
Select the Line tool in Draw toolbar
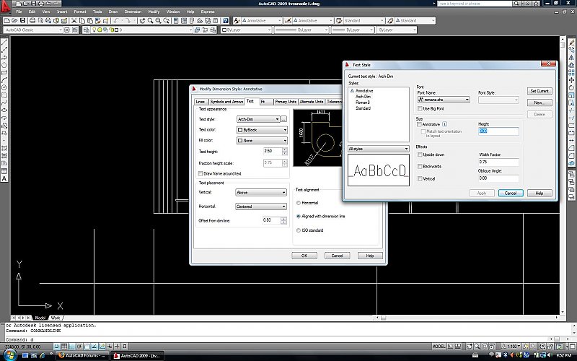click(4, 41)
